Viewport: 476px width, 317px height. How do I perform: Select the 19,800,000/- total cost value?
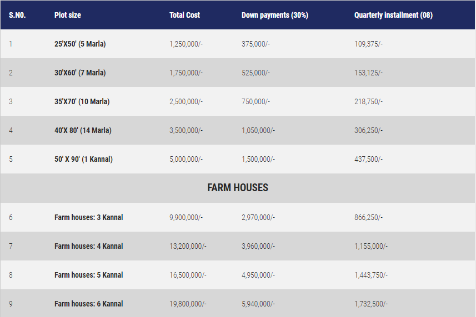click(188, 304)
